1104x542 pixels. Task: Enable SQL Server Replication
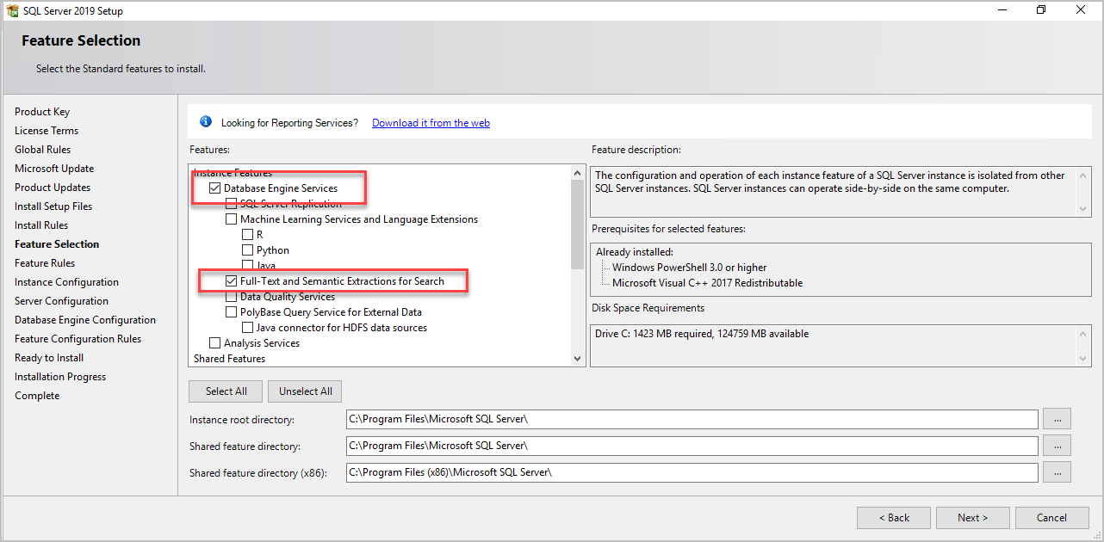231,203
